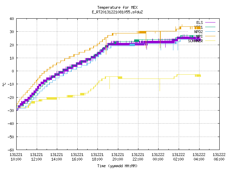Click the yellow SCANNER legend line sample
226x169 pixels.
[210, 41]
